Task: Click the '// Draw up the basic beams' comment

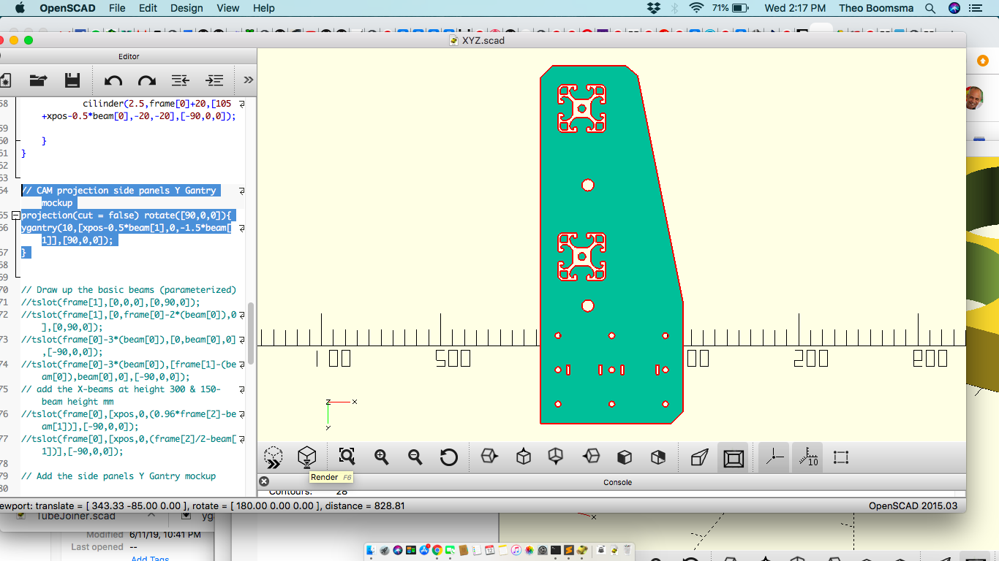Action: point(129,290)
